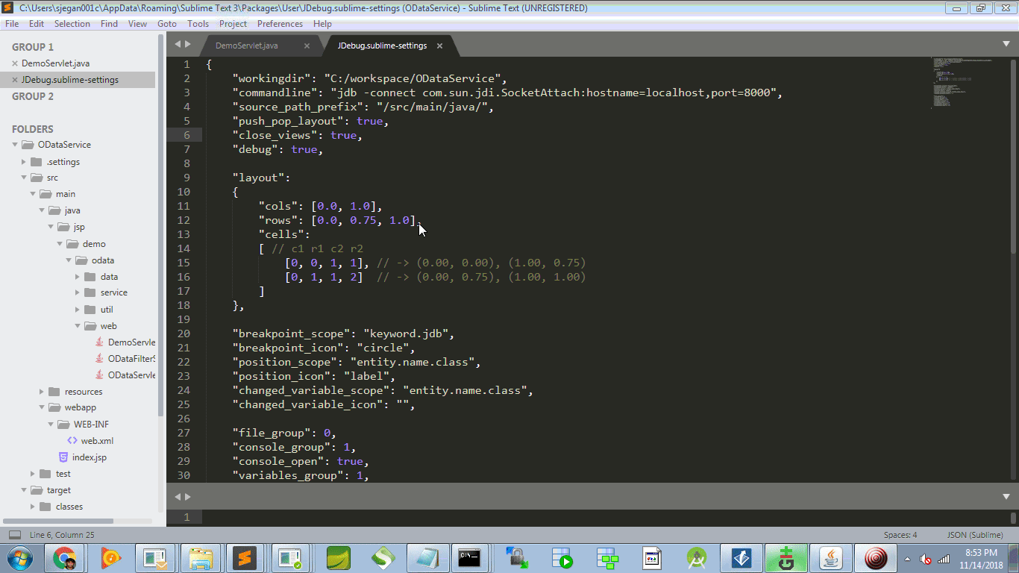1019x573 pixels.
Task: Launch Google Chrome from the taskbar
Action: [64, 557]
